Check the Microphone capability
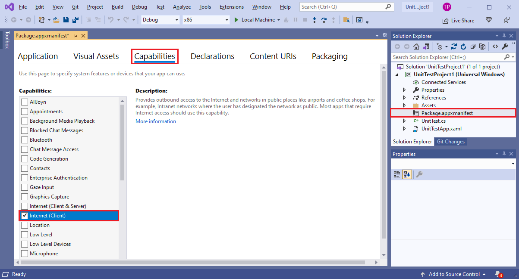Screen dimensions: 519x279 25,254
